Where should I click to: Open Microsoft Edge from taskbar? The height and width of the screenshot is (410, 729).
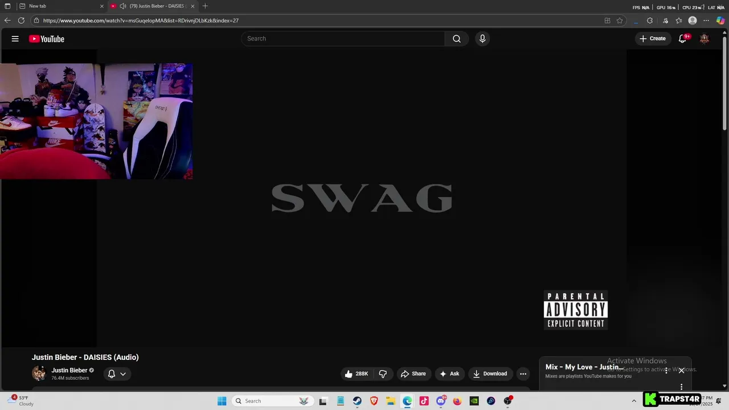coord(407,401)
